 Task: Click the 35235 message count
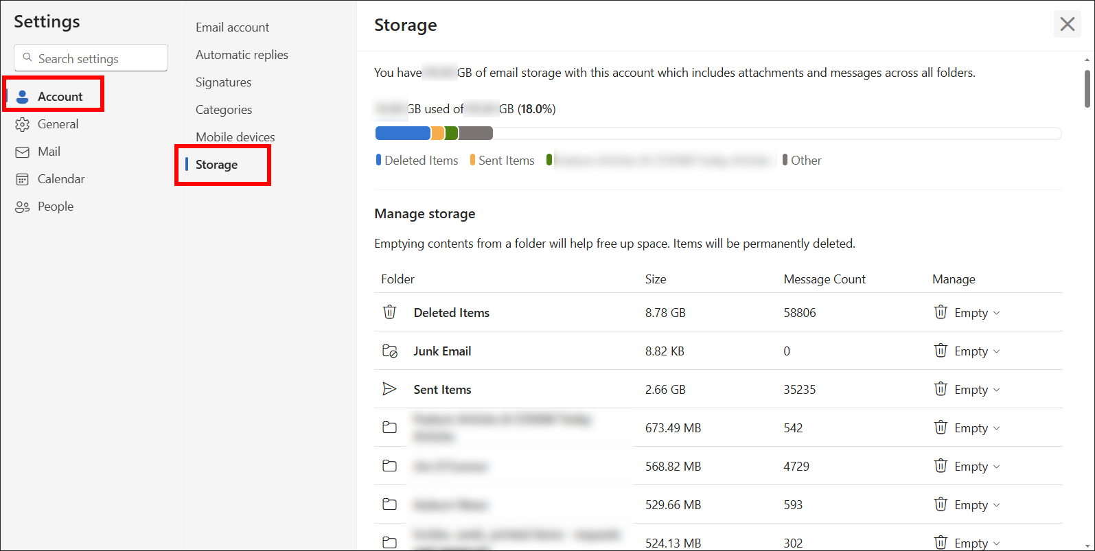coord(800,390)
